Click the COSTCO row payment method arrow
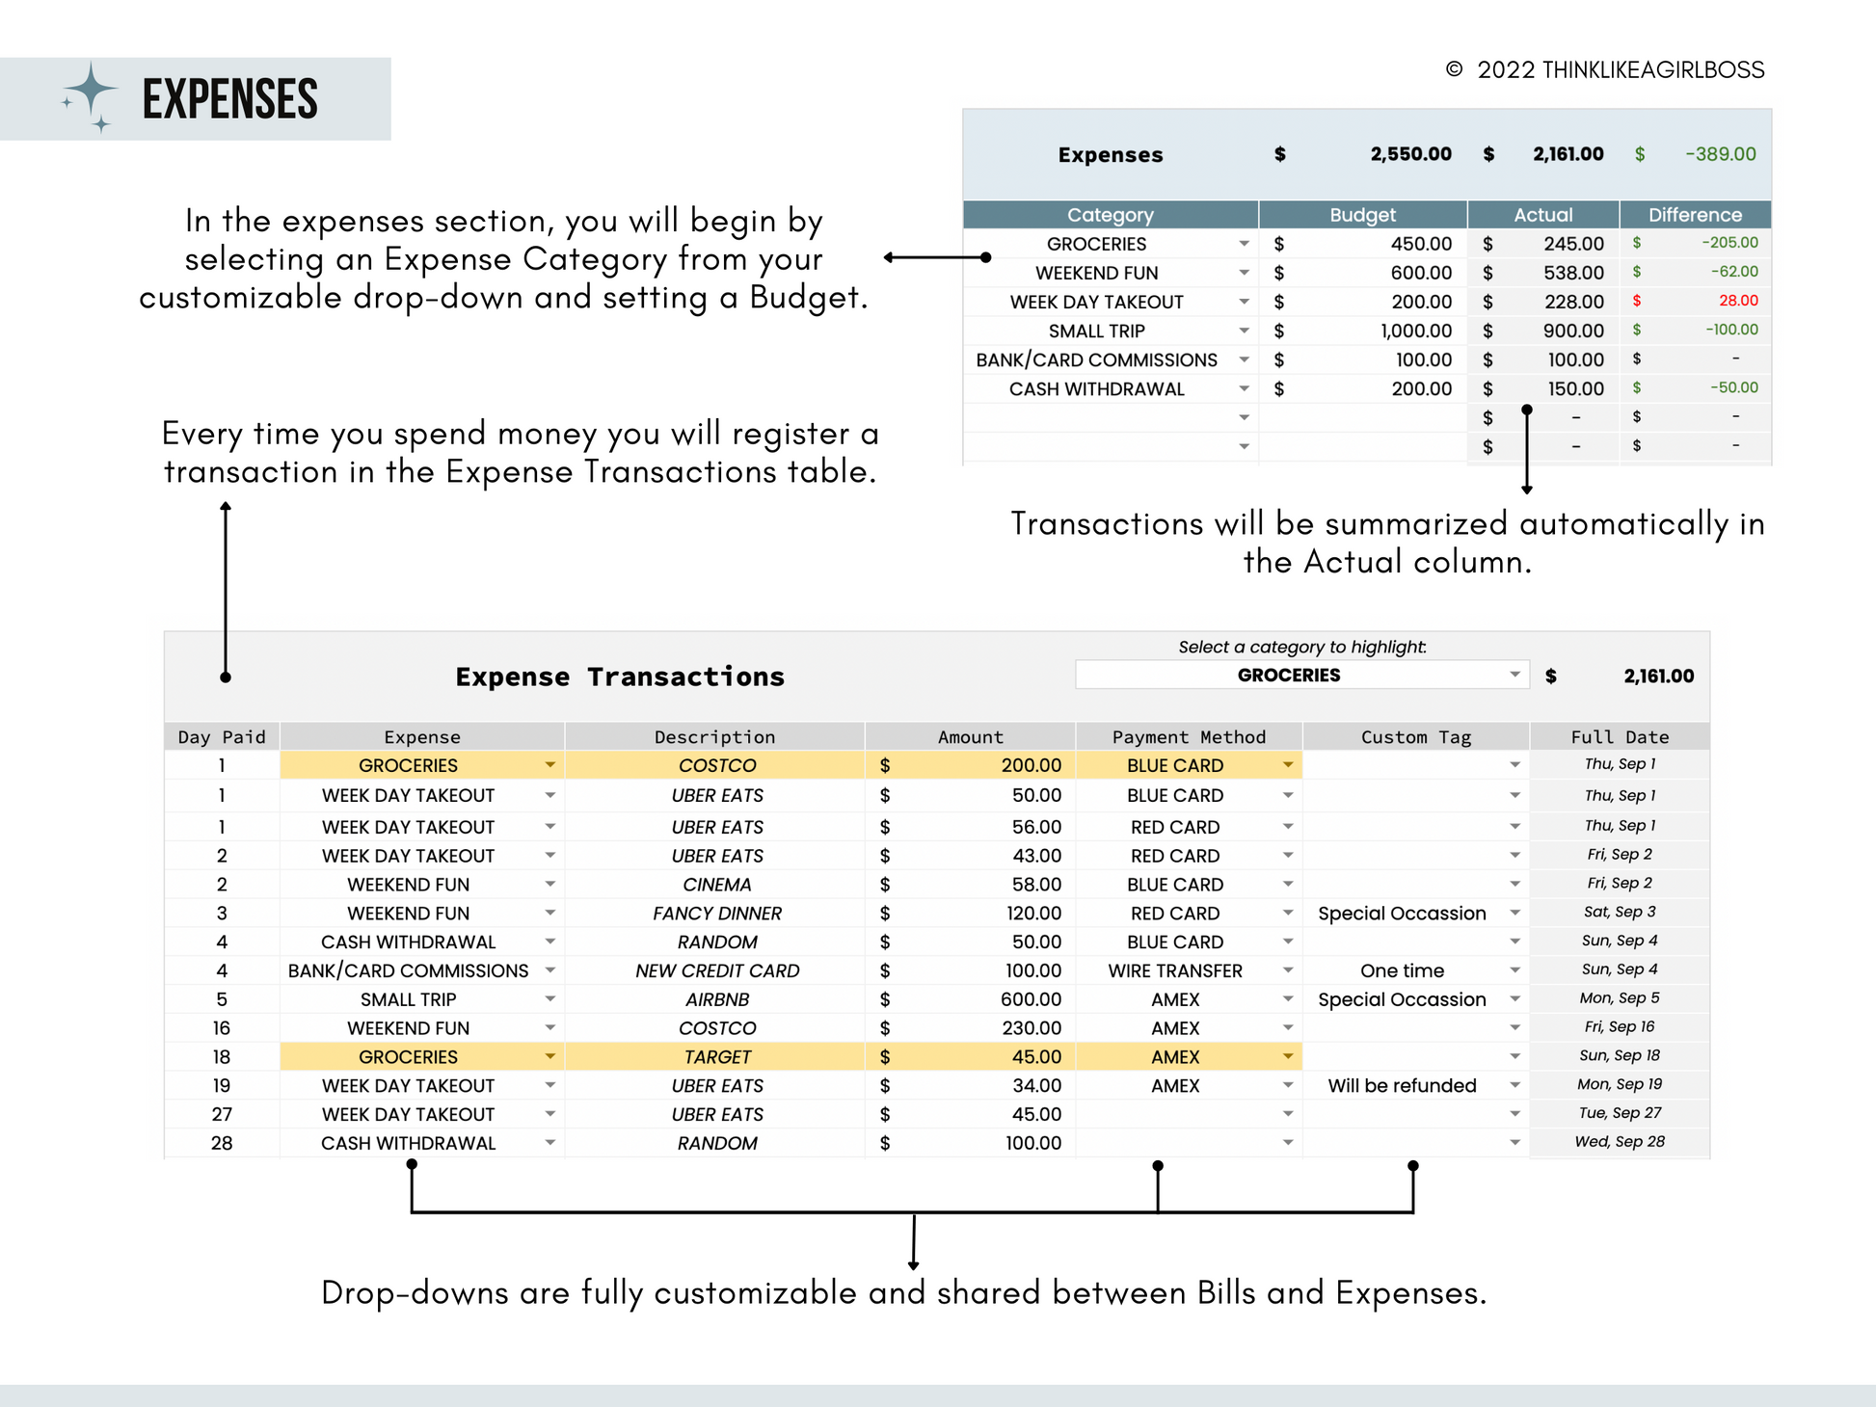 1287,765
